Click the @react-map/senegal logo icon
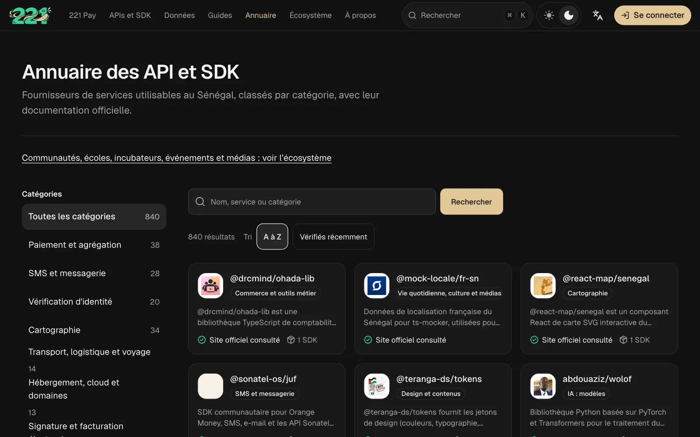 (x=543, y=286)
